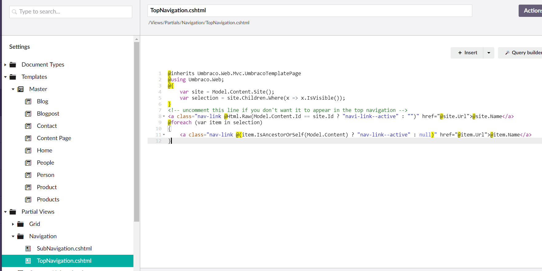Click the tree panel vertical scrollbar
The width and height of the screenshot is (542, 271).
pyautogui.click(x=136, y=132)
